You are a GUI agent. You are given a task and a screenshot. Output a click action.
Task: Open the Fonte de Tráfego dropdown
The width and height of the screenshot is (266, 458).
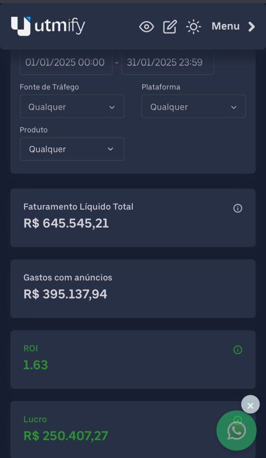(x=72, y=106)
